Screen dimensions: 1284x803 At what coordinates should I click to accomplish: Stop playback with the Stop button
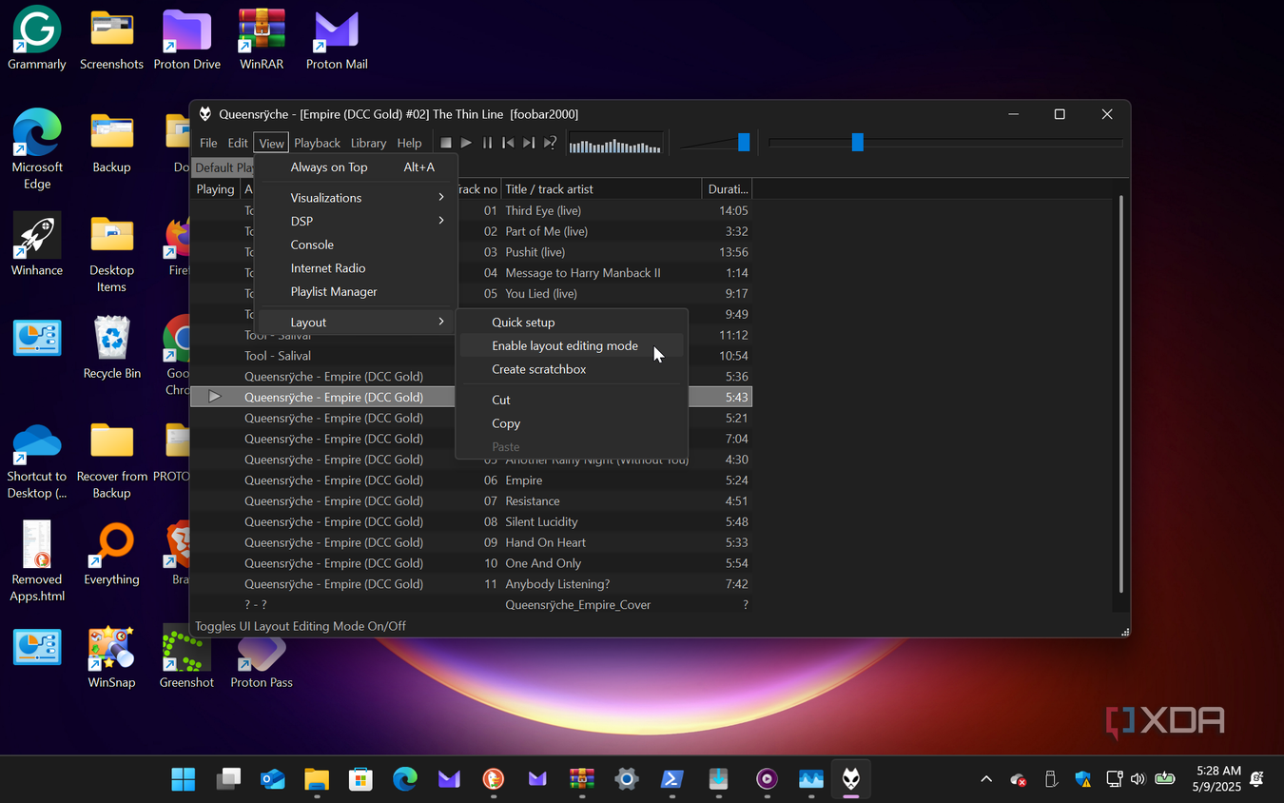click(x=445, y=143)
